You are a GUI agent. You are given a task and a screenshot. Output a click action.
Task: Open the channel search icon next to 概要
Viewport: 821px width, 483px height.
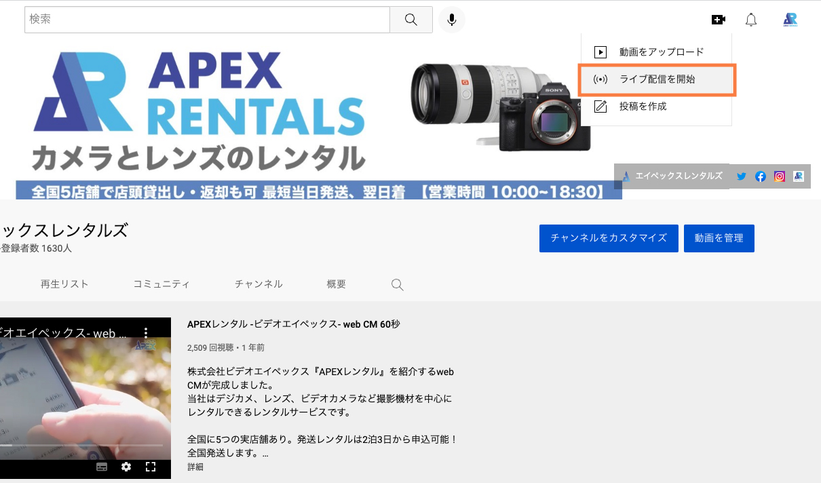click(x=397, y=284)
